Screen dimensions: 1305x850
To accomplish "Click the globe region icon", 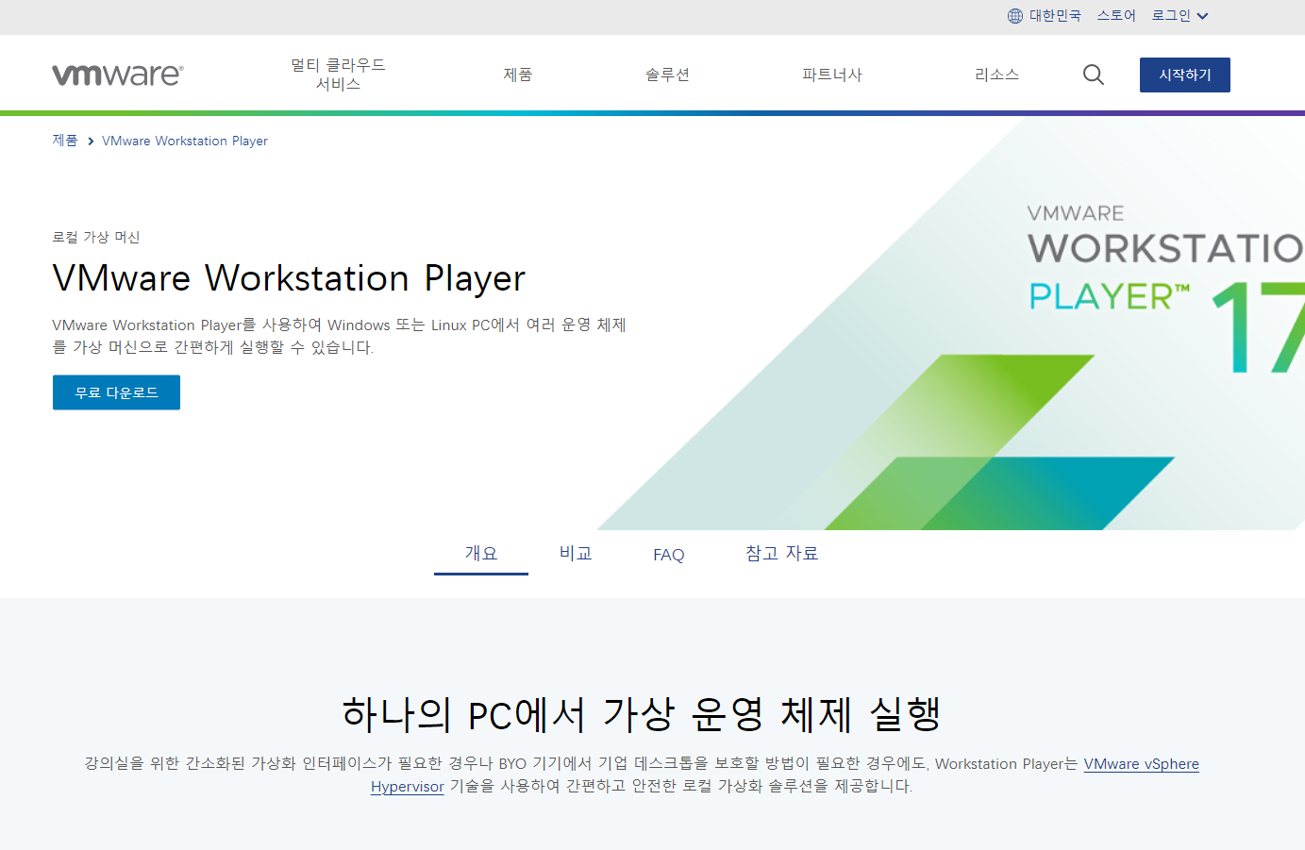I will point(1015,16).
